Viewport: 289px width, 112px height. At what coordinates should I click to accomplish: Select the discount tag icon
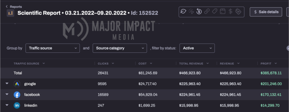point(238,11)
